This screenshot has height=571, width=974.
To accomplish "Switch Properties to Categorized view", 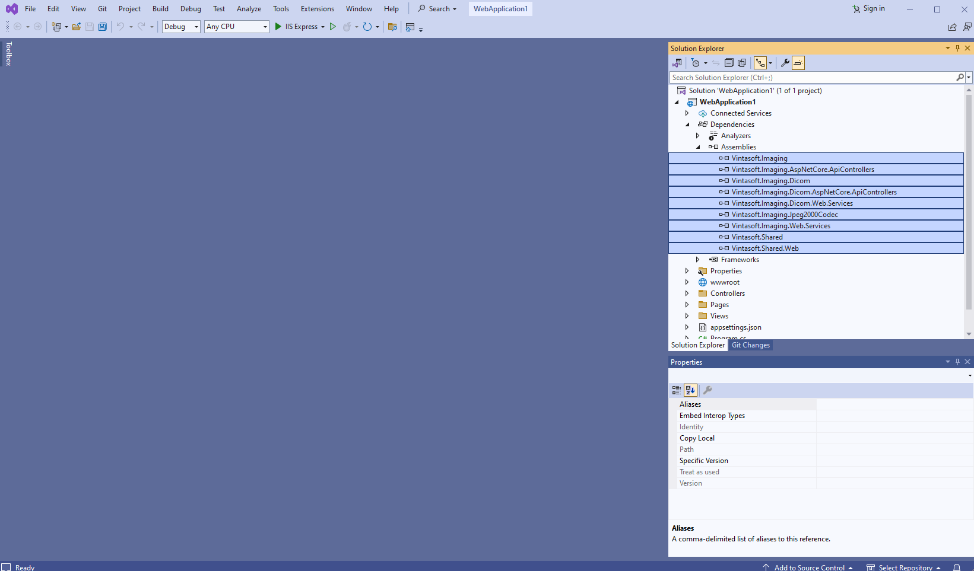I will [677, 390].
